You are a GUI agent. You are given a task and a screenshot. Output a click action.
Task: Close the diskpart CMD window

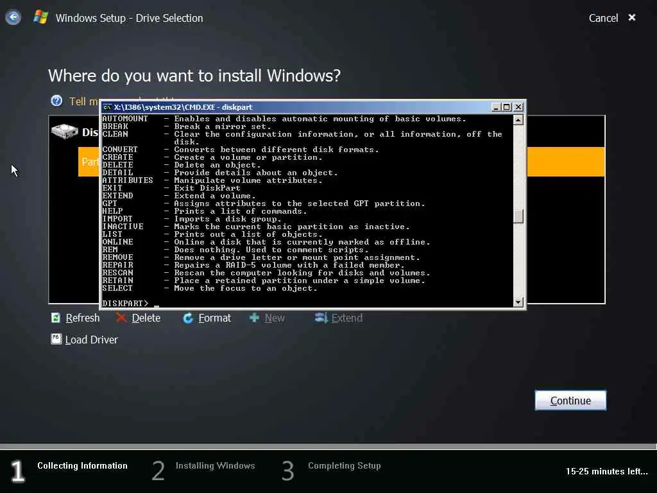518,107
